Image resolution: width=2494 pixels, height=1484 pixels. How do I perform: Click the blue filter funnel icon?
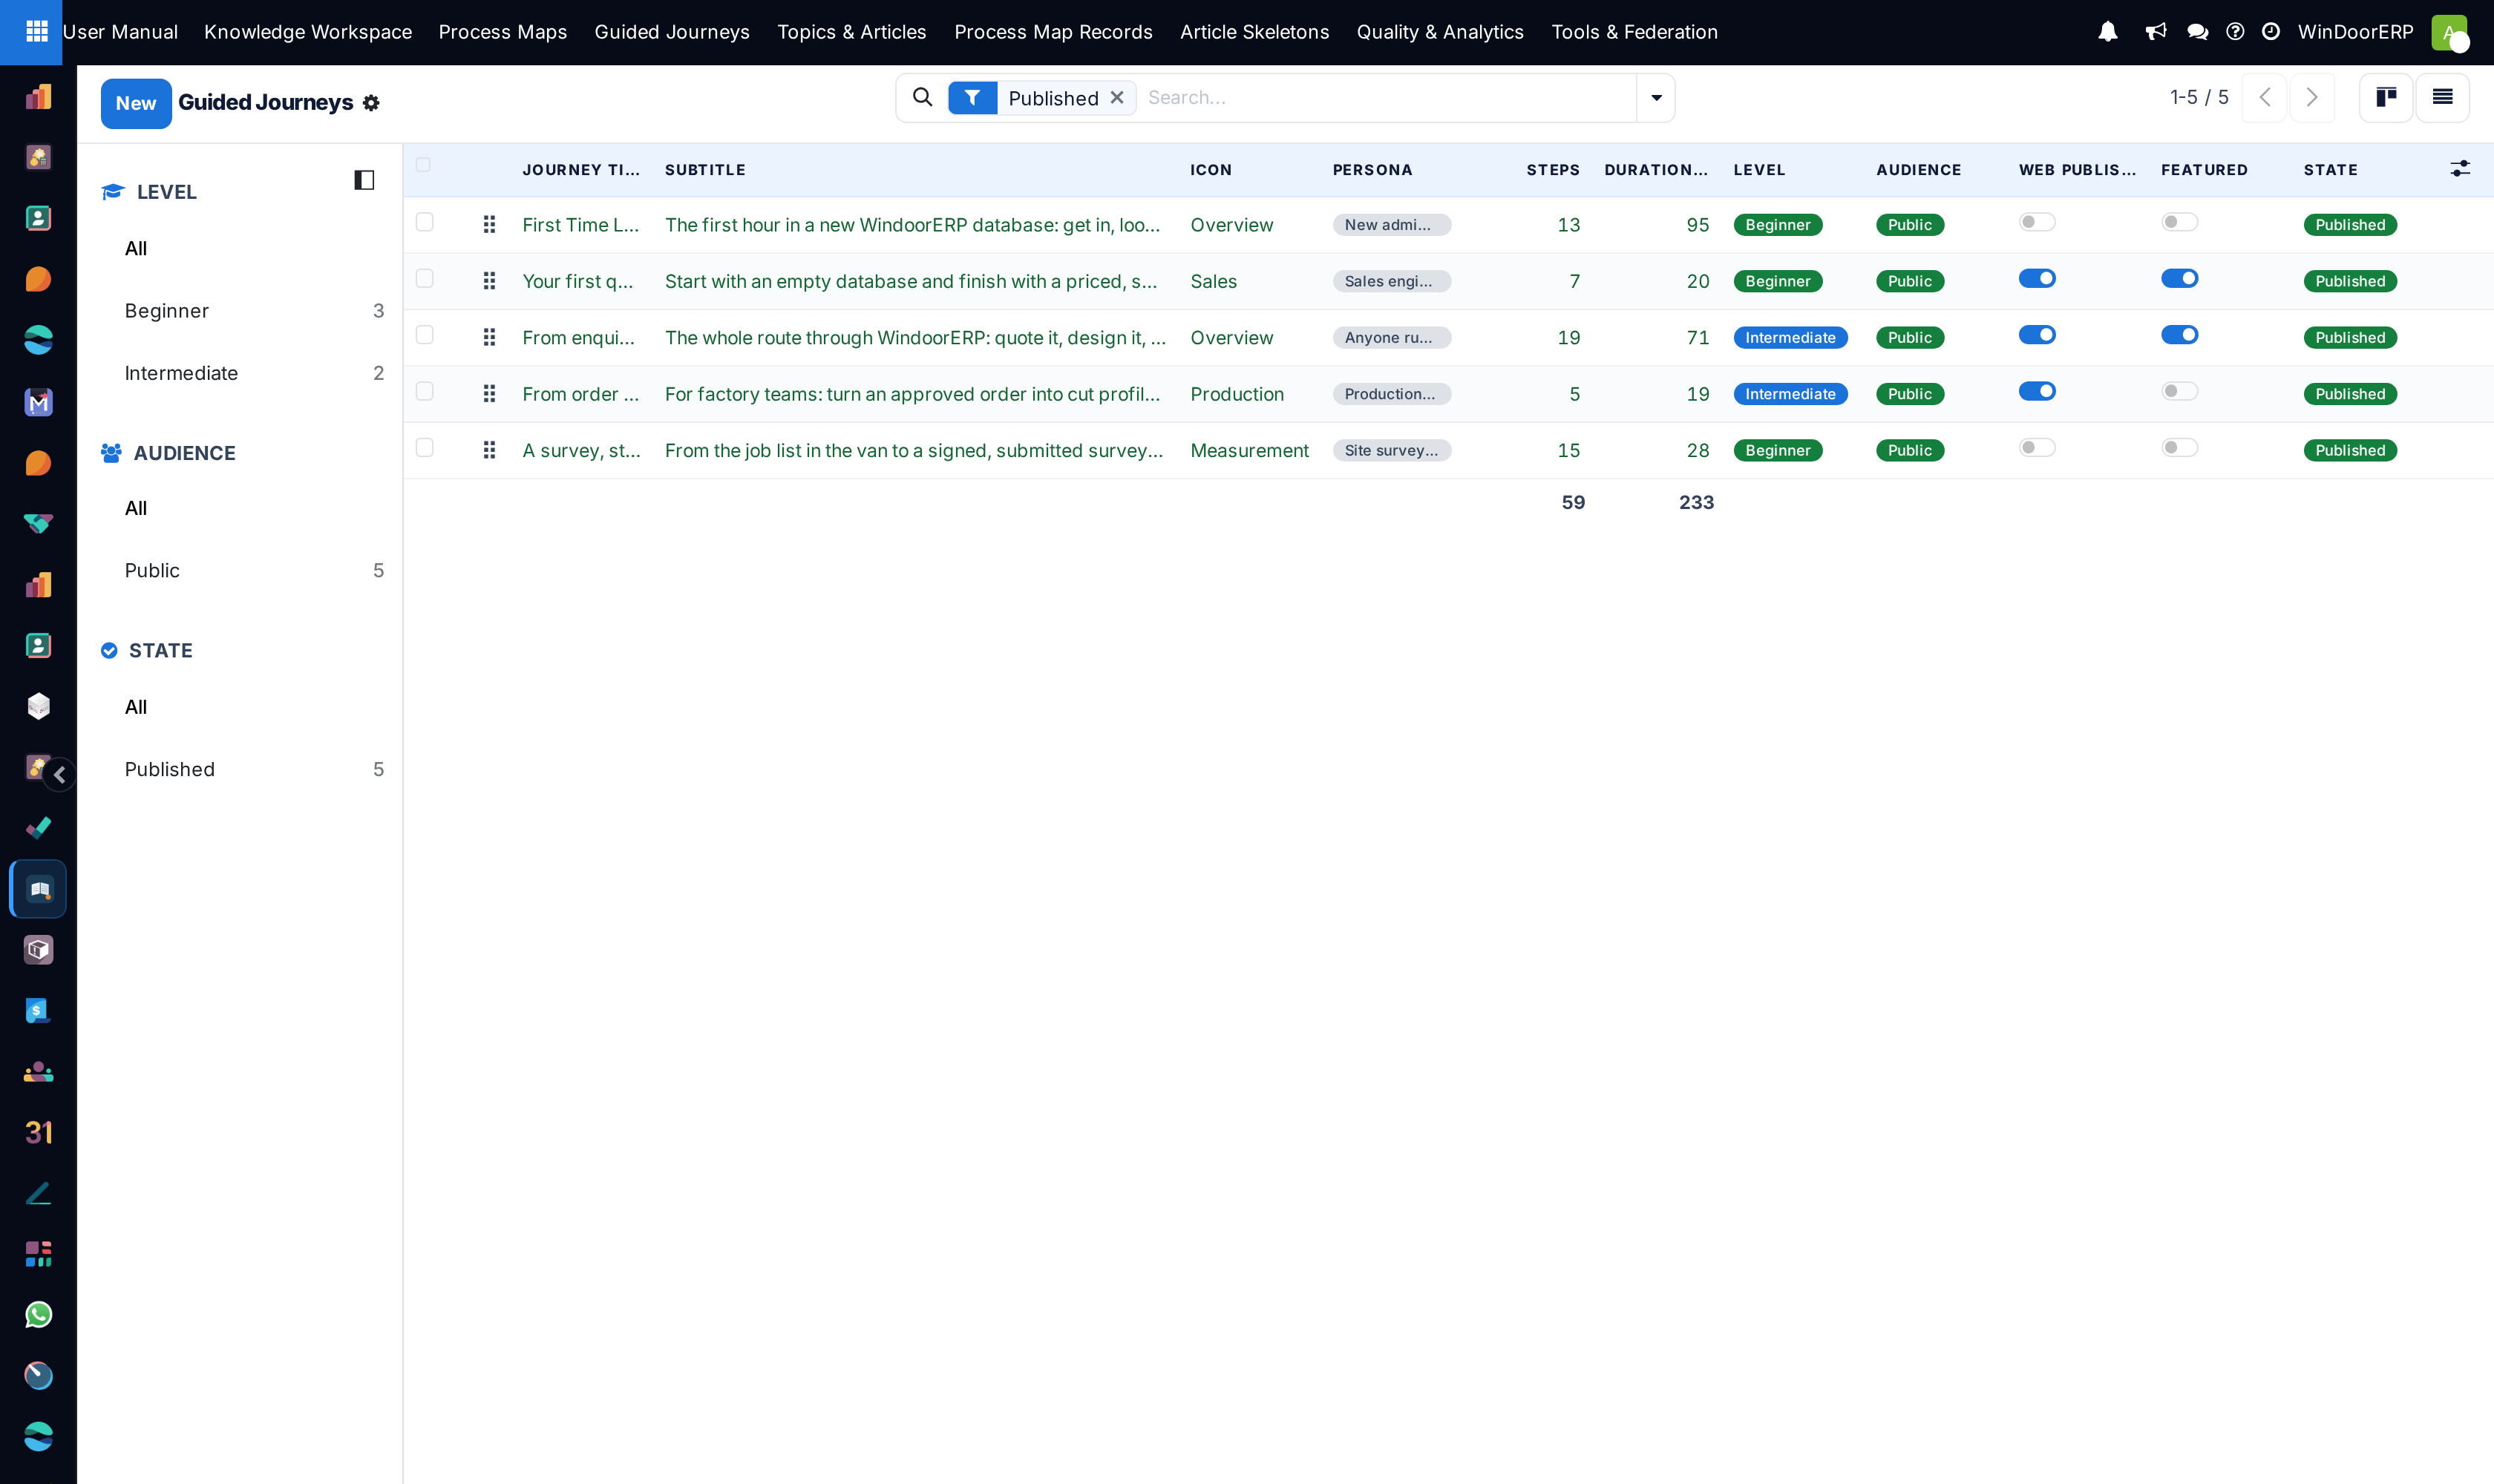pos(972,98)
